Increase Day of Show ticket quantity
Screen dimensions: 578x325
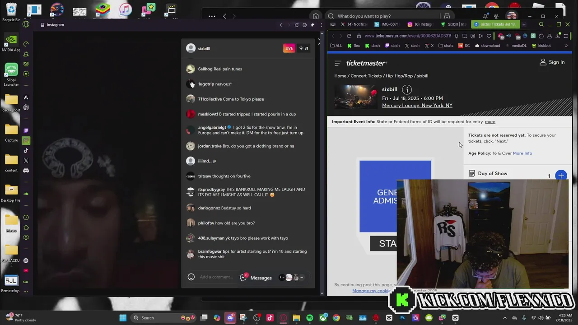pyautogui.click(x=561, y=176)
